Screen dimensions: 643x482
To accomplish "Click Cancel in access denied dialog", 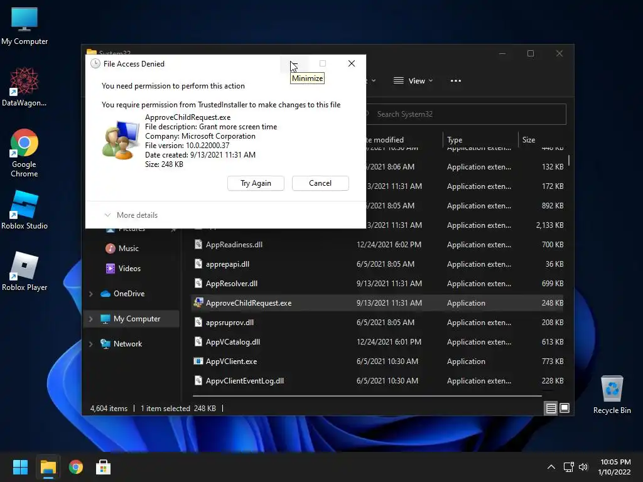I will pyautogui.click(x=320, y=183).
